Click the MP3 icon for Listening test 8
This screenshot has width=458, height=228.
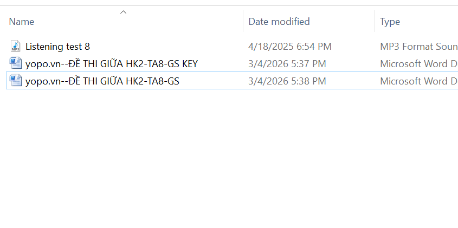[x=15, y=47]
